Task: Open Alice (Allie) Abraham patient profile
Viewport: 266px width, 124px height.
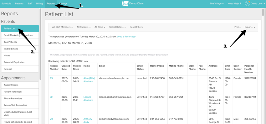Action: coord(89,80)
